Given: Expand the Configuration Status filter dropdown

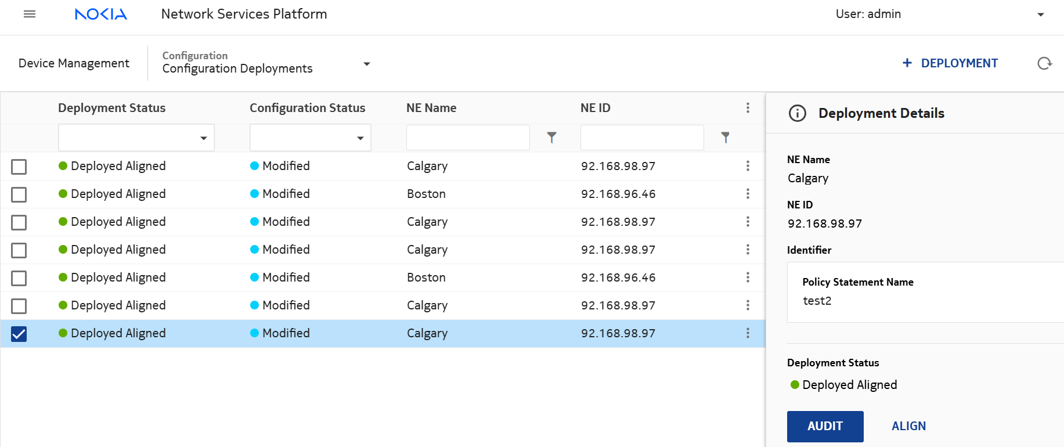Looking at the screenshot, I should (x=360, y=138).
